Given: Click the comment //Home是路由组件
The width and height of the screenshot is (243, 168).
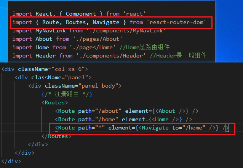Looking at the screenshot, I should click(144, 47).
